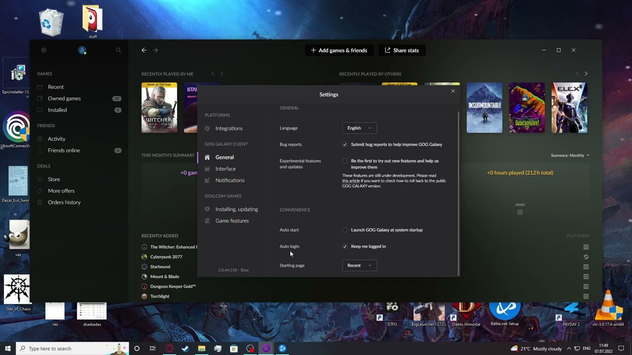Open More offers in sidebar
This screenshot has width=632, height=355.
[x=61, y=191]
